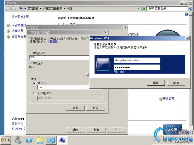This screenshot has height=145, width=194.
Task: Click 确定 in 计算机名/域更改 dialog
Action: pyautogui.click(x=75, y=108)
